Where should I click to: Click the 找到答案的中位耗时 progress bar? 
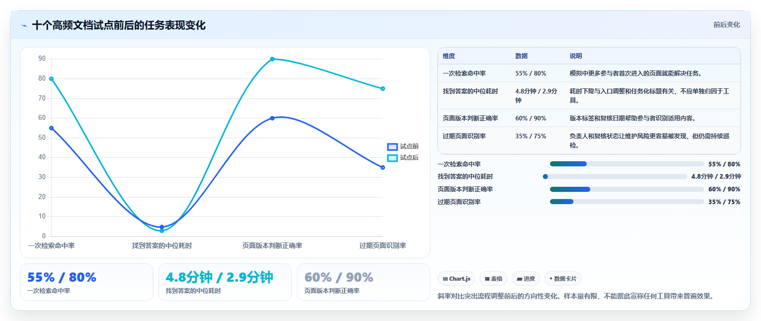pyautogui.click(x=615, y=177)
